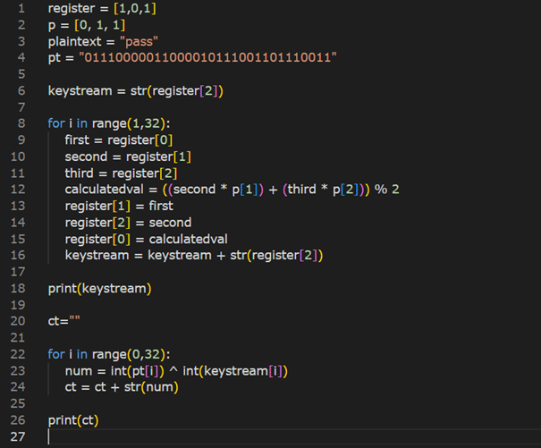Viewport: 541px width, 448px height.
Task: Click line number 27 in the gutter
Action: 18,437
